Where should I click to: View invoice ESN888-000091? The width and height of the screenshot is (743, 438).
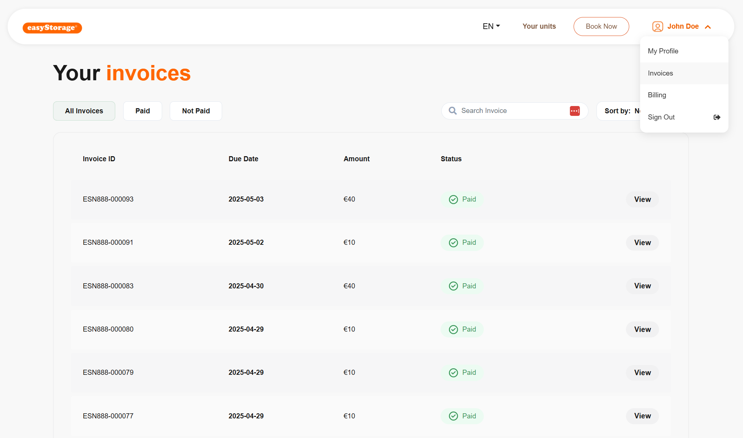[x=642, y=243]
